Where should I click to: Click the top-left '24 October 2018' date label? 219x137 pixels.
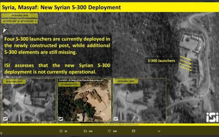[19, 16]
